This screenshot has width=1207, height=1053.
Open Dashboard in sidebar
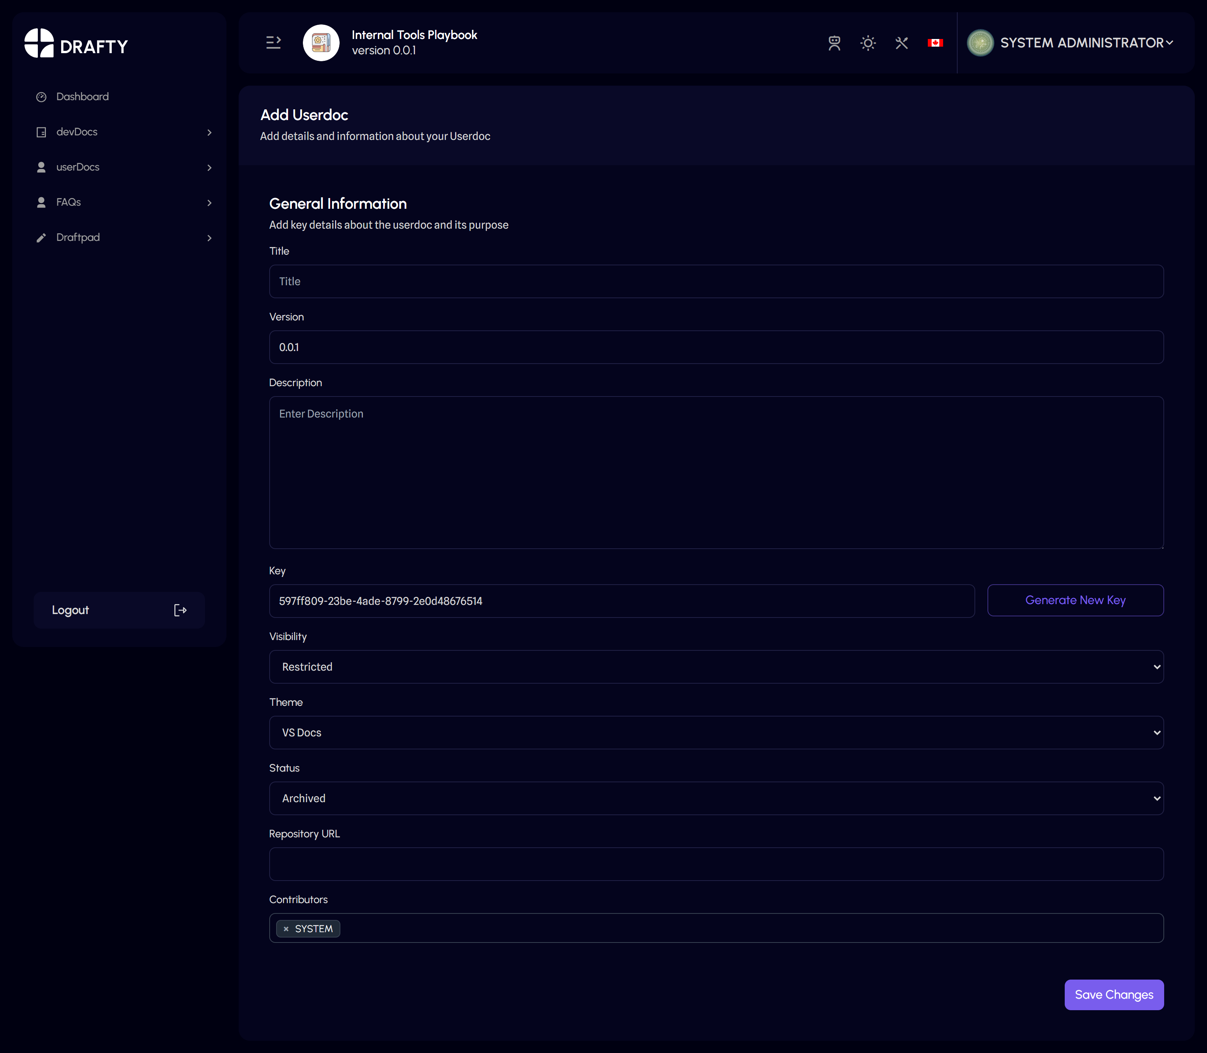coord(82,96)
